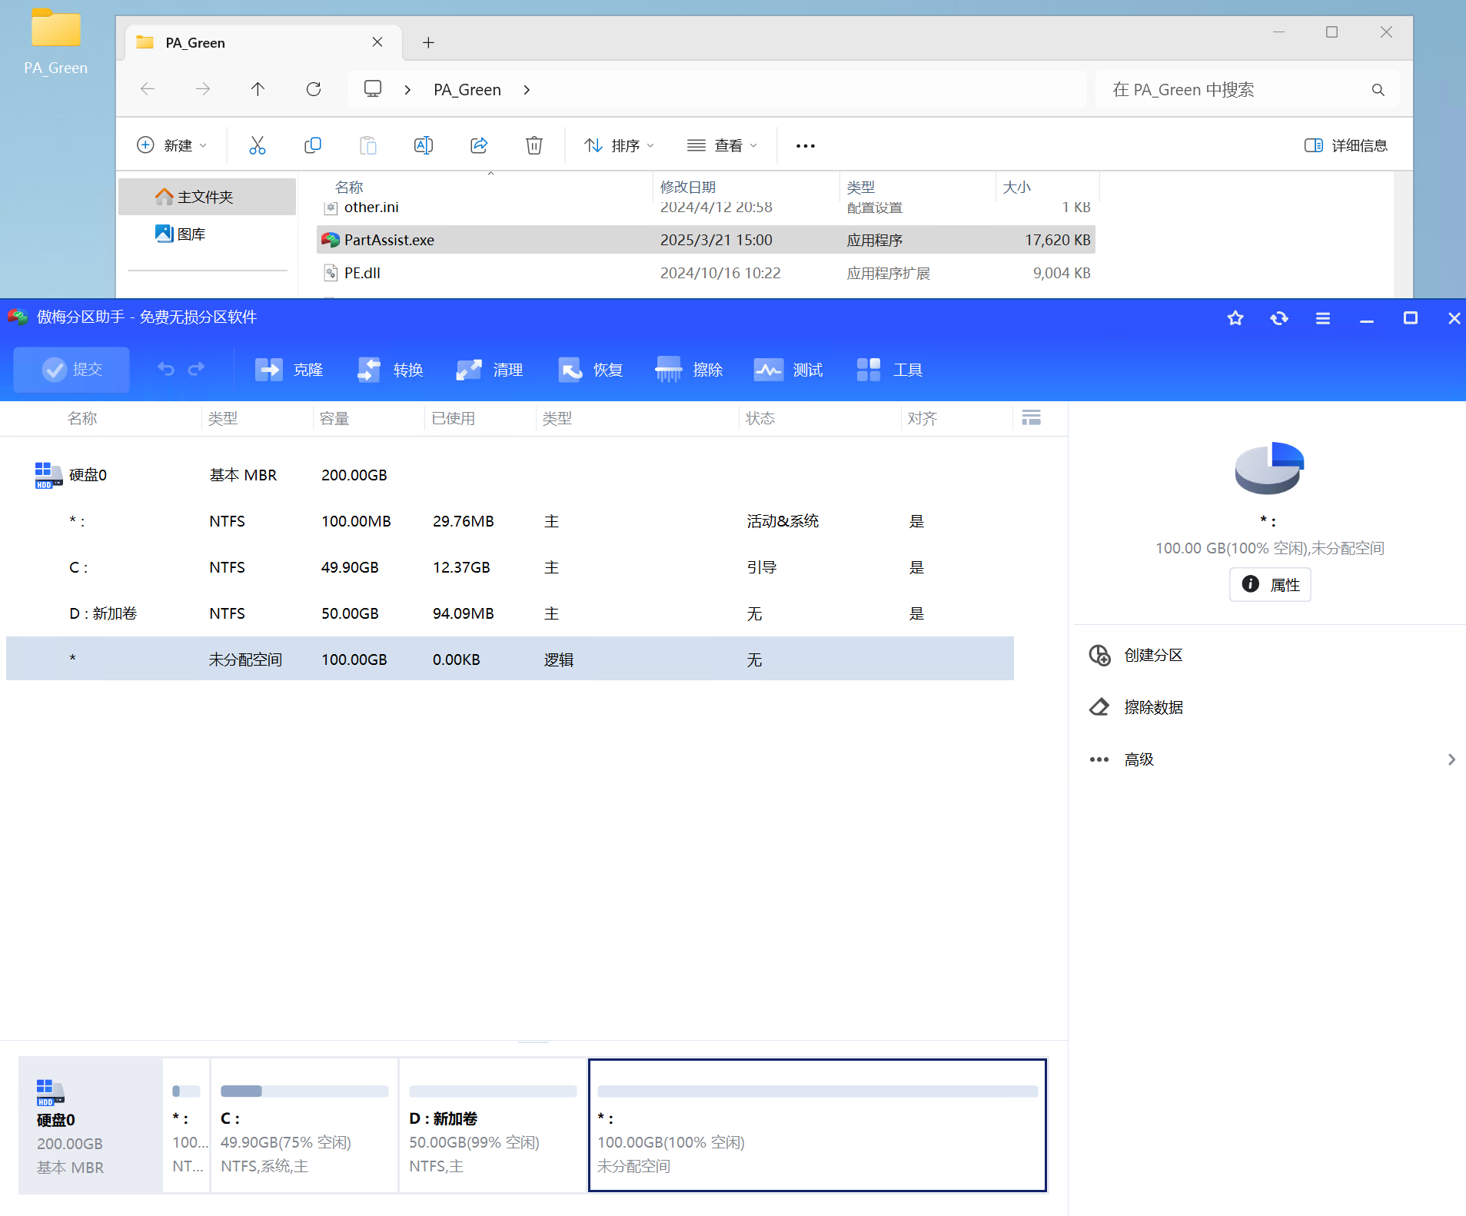Click the rename icon in File Explorer
The width and height of the screenshot is (1466, 1216).
click(424, 145)
